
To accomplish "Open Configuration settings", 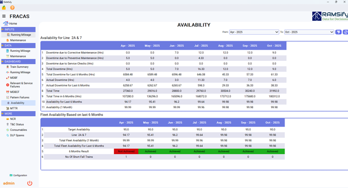I will click(x=18, y=175).
